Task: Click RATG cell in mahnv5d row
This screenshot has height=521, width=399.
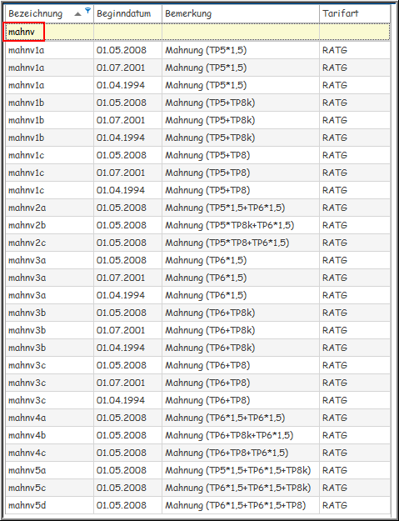Action: [355, 505]
